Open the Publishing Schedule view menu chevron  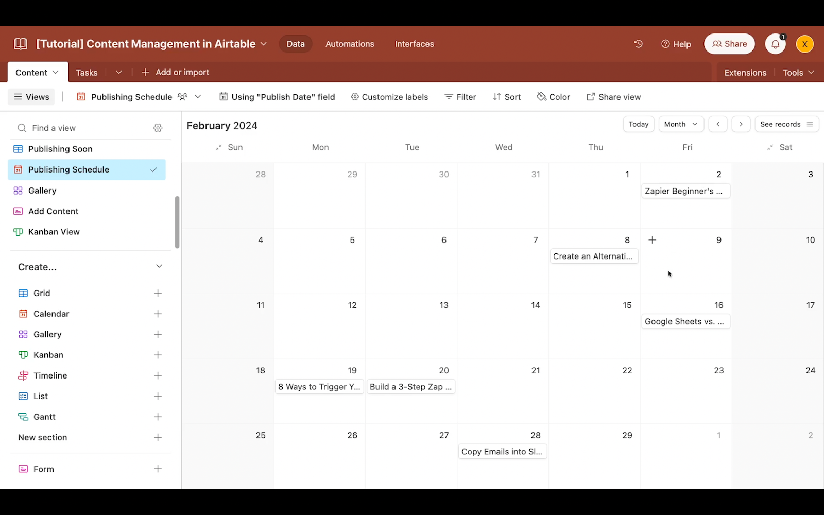pyautogui.click(x=198, y=97)
